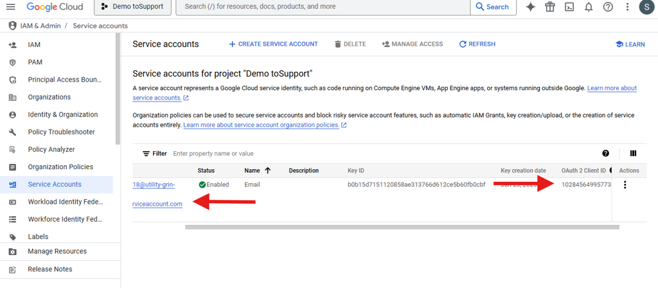Toggle column display options icon

[x=633, y=154]
